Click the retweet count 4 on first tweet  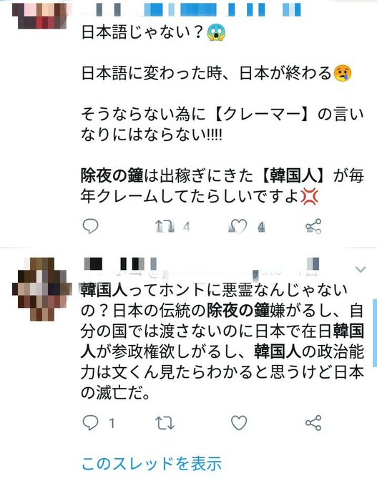pos(186,228)
